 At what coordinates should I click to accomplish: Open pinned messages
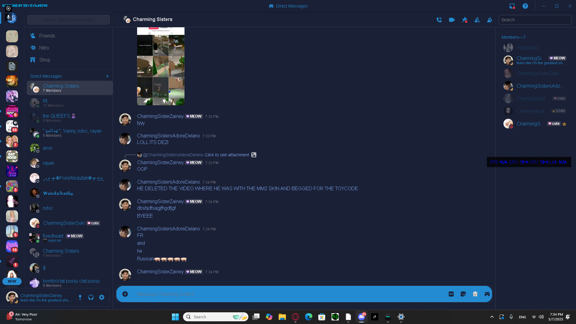coord(464,20)
